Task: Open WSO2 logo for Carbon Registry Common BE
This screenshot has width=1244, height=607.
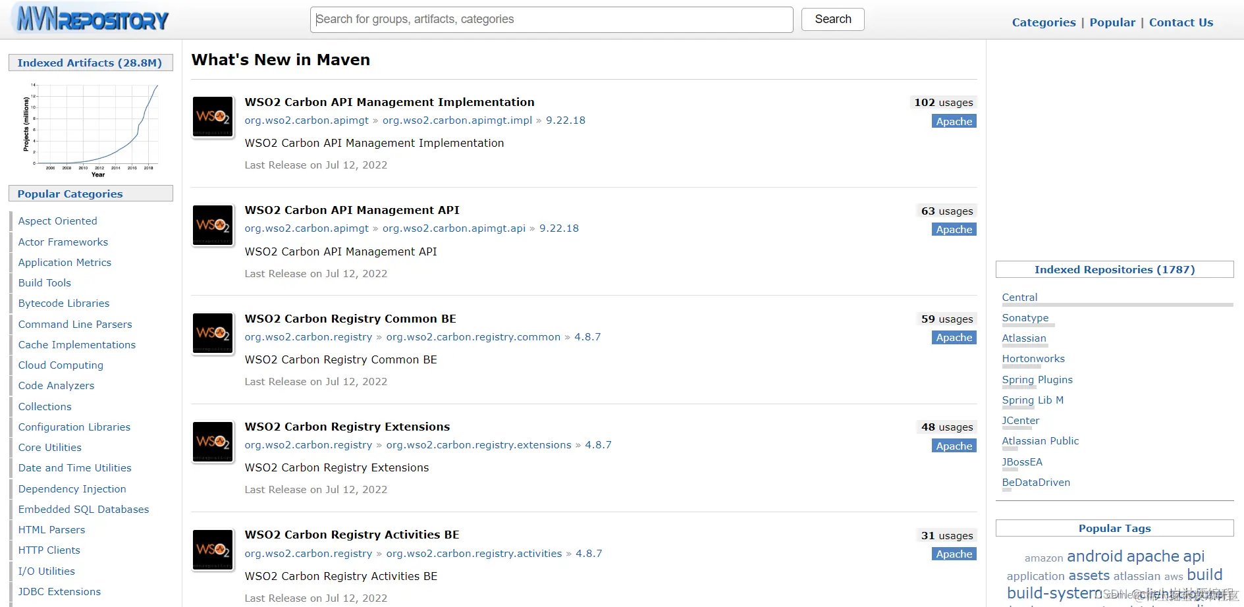Action: (213, 333)
